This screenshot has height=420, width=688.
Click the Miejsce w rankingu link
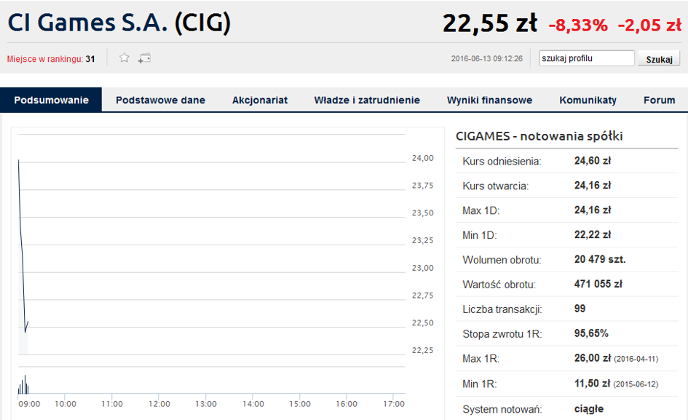[x=45, y=59]
